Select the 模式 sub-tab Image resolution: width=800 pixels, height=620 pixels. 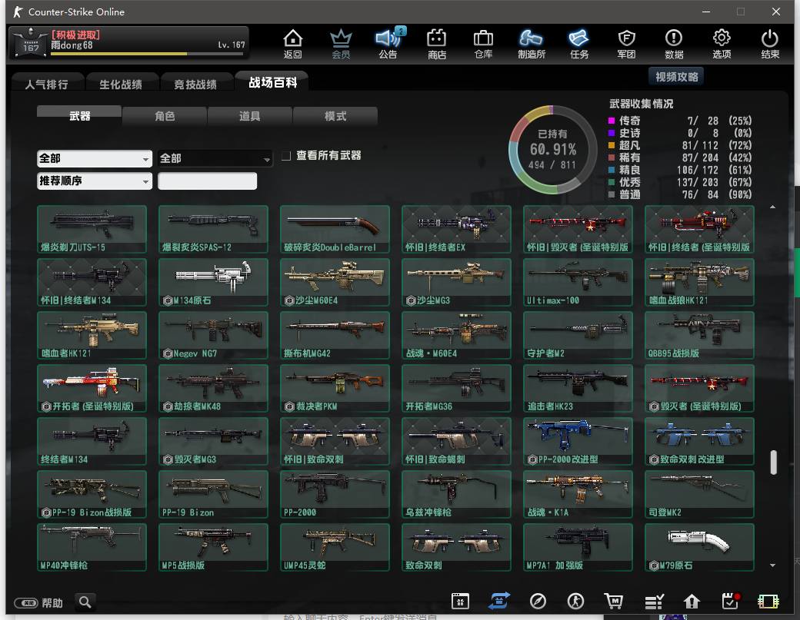(x=335, y=116)
